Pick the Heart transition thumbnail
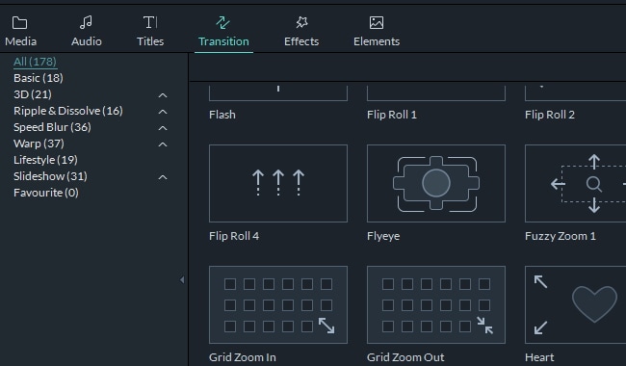Image resolution: width=626 pixels, height=366 pixels. tap(575, 304)
